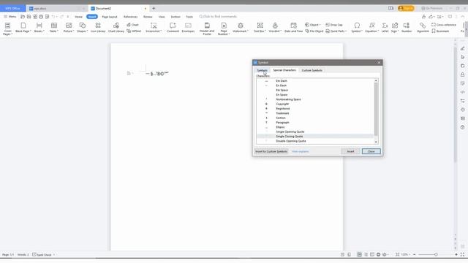Insert a Comment
This screenshot has width=468, height=263.
173,28
